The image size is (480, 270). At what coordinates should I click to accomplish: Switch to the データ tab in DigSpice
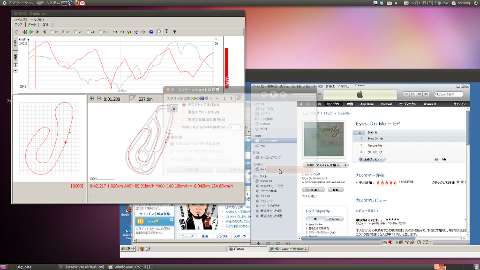(32, 24)
